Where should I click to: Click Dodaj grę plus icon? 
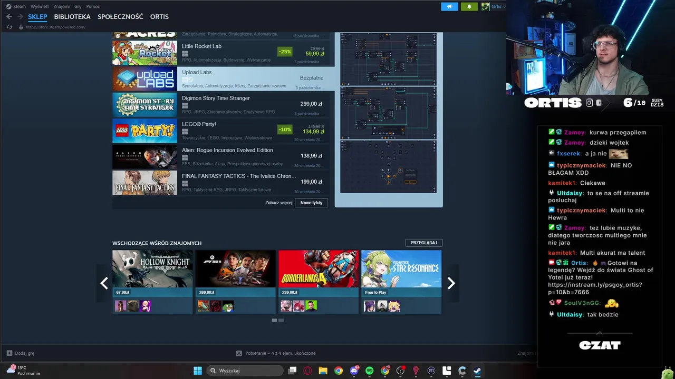tap(9, 353)
